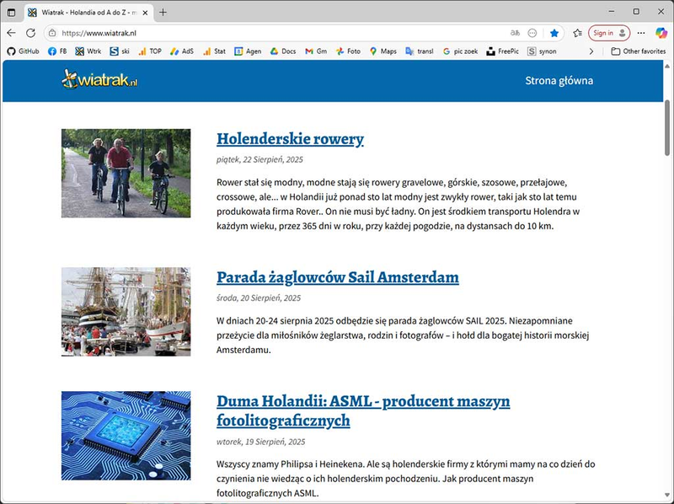Open the Copilot icon in toolbar
This screenshot has width=674, height=504.
(661, 33)
